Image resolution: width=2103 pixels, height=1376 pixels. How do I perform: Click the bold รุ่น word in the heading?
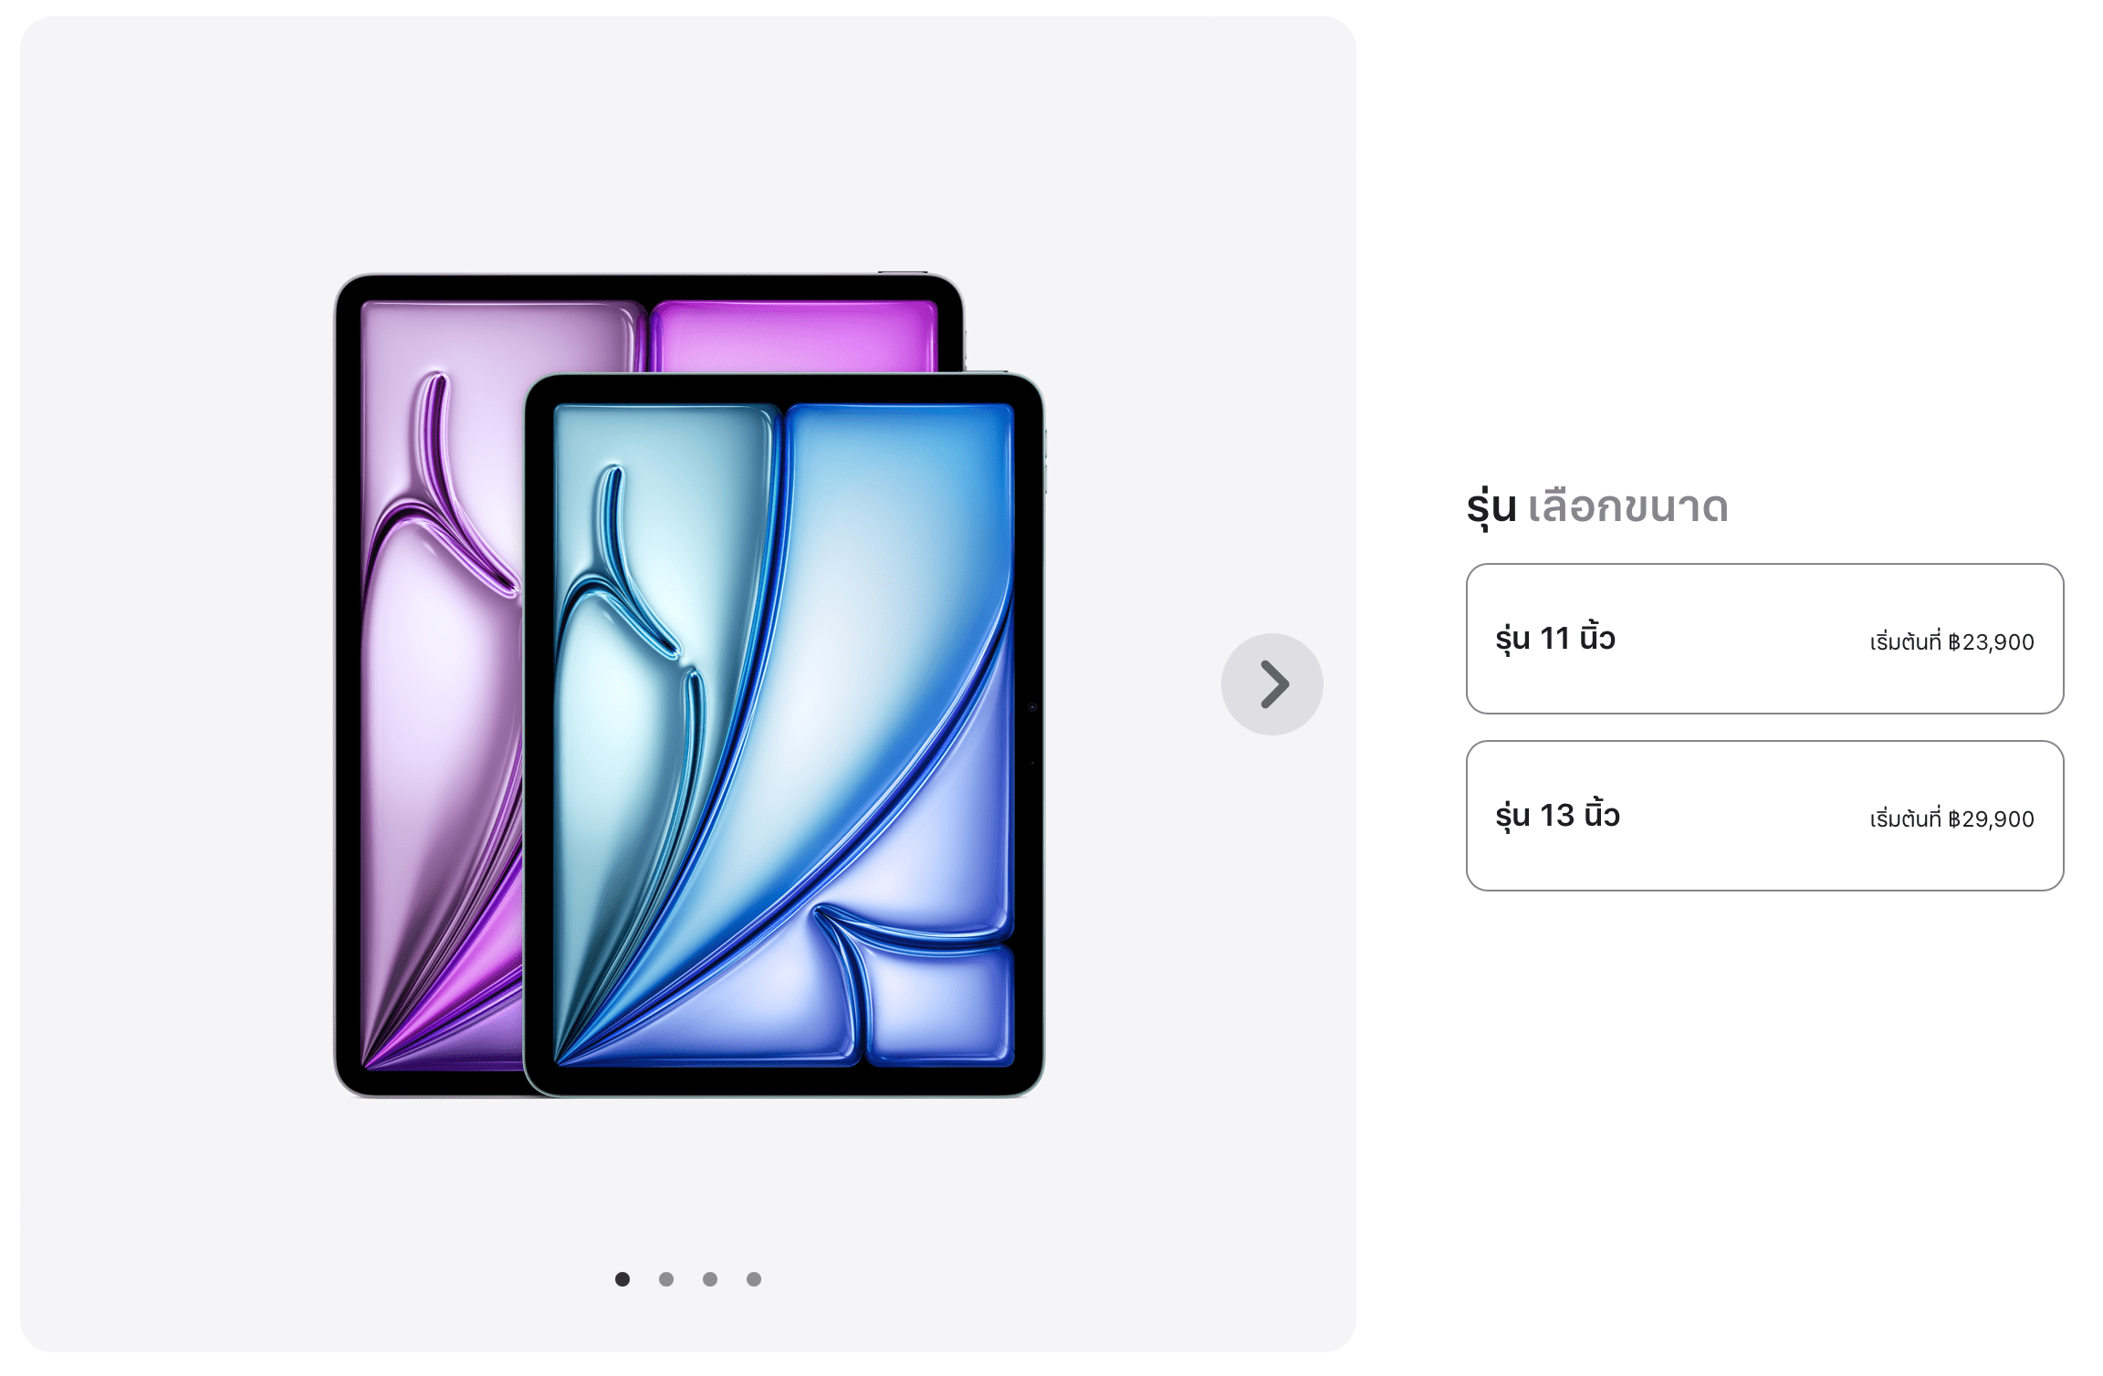click(x=1491, y=507)
